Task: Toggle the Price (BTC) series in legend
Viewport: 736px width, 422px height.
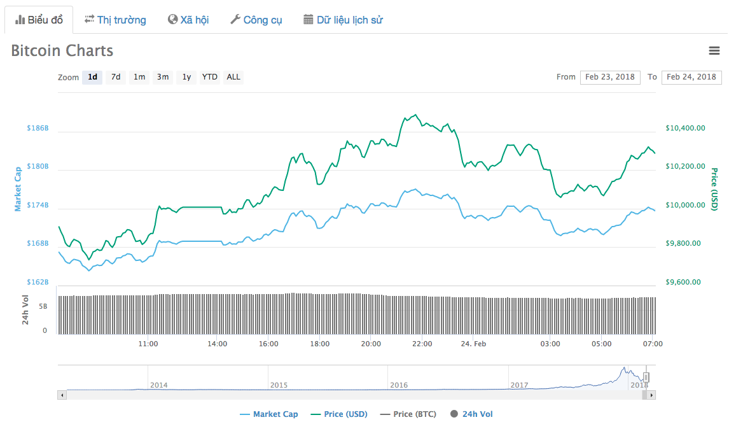Action: pyautogui.click(x=408, y=414)
